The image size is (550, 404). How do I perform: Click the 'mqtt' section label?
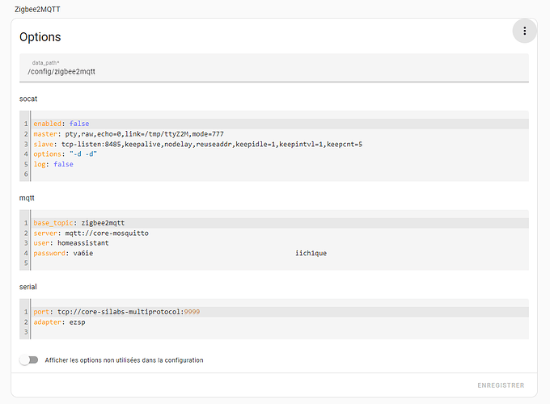click(x=27, y=198)
